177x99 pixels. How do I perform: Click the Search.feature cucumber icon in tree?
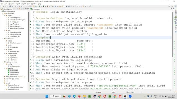(x=9, y=75)
